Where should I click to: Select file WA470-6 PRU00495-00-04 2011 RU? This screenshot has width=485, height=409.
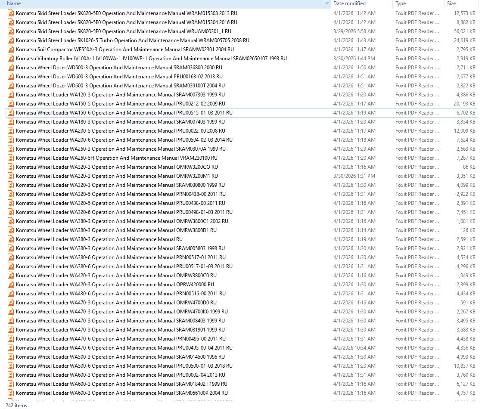(x=124, y=348)
